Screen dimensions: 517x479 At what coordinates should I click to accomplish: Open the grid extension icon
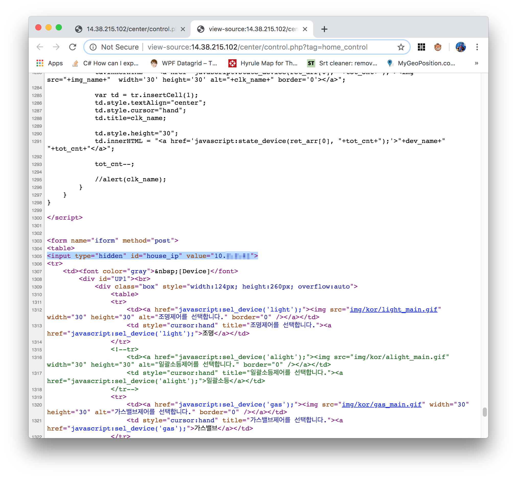(421, 47)
